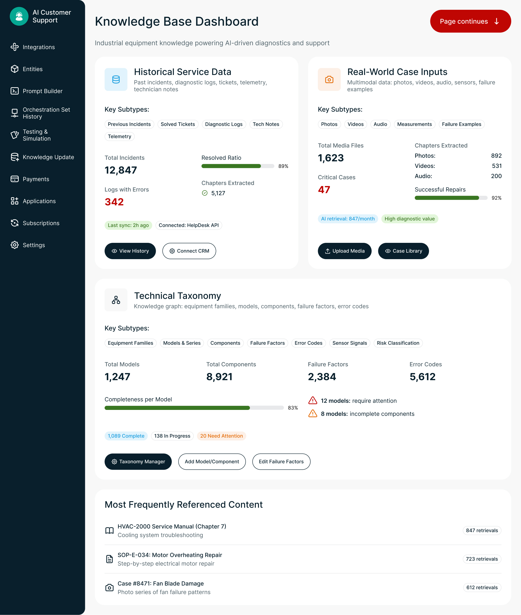This screenshot has height=615, width=521.
Task: Open Integrations in the sidebar
Action: point(39,47)
